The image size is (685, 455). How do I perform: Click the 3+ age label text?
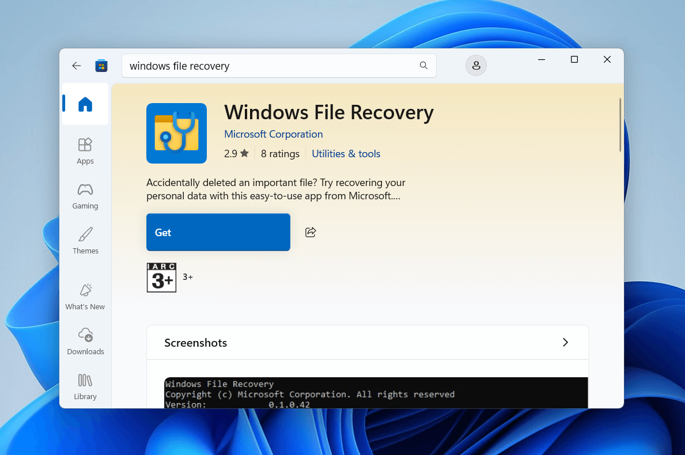click(x=188, y=277)
